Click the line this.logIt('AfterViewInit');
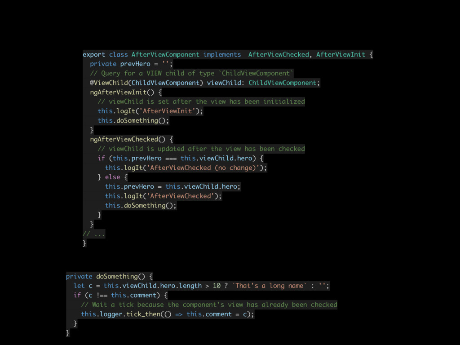Screen dimensions: 460x345 (150, 111)
